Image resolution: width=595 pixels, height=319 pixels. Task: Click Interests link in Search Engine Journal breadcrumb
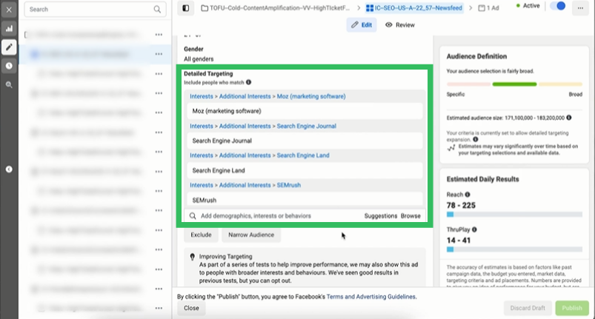(202, 126)
